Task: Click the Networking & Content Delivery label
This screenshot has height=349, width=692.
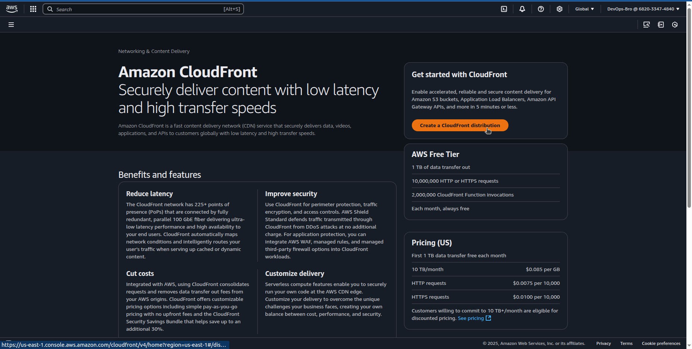Action: pos(154,51)
